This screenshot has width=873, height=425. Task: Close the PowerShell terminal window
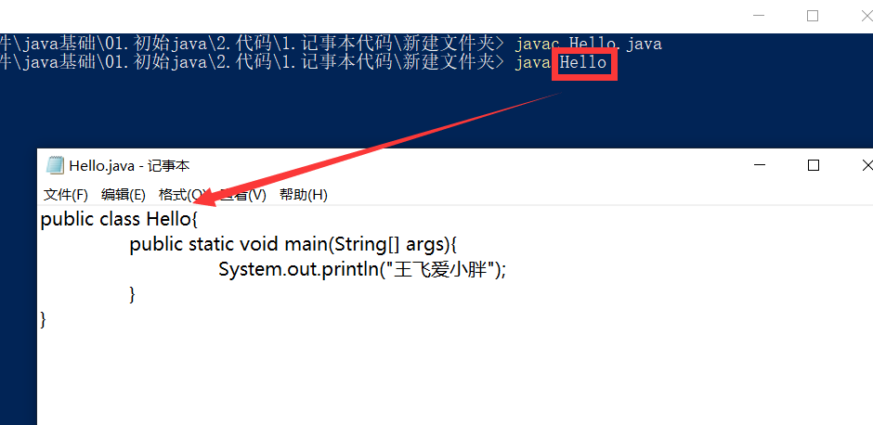[866, 16]
